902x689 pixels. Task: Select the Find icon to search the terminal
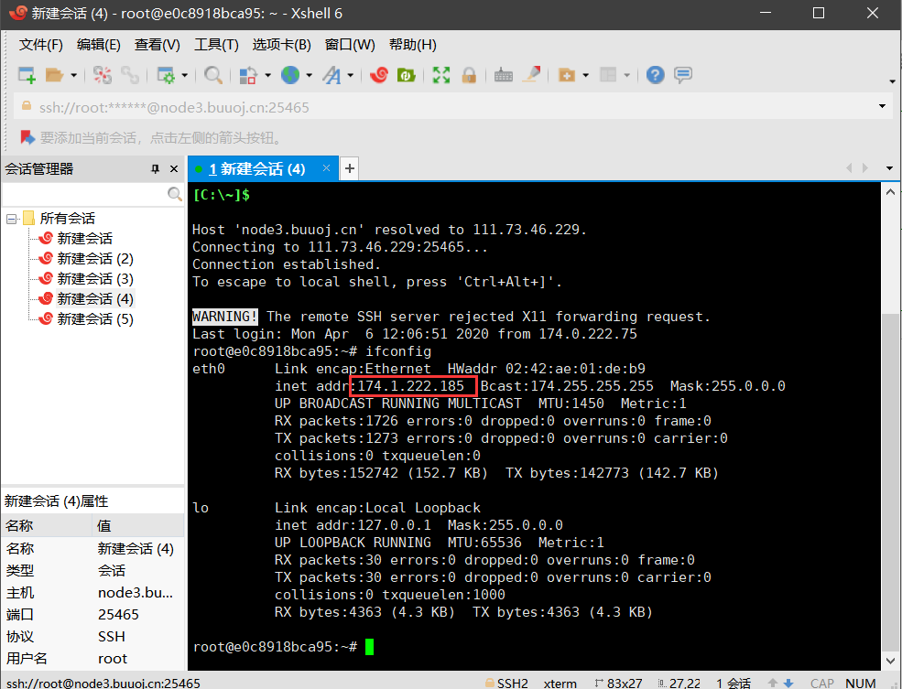(x=212, y=74)
